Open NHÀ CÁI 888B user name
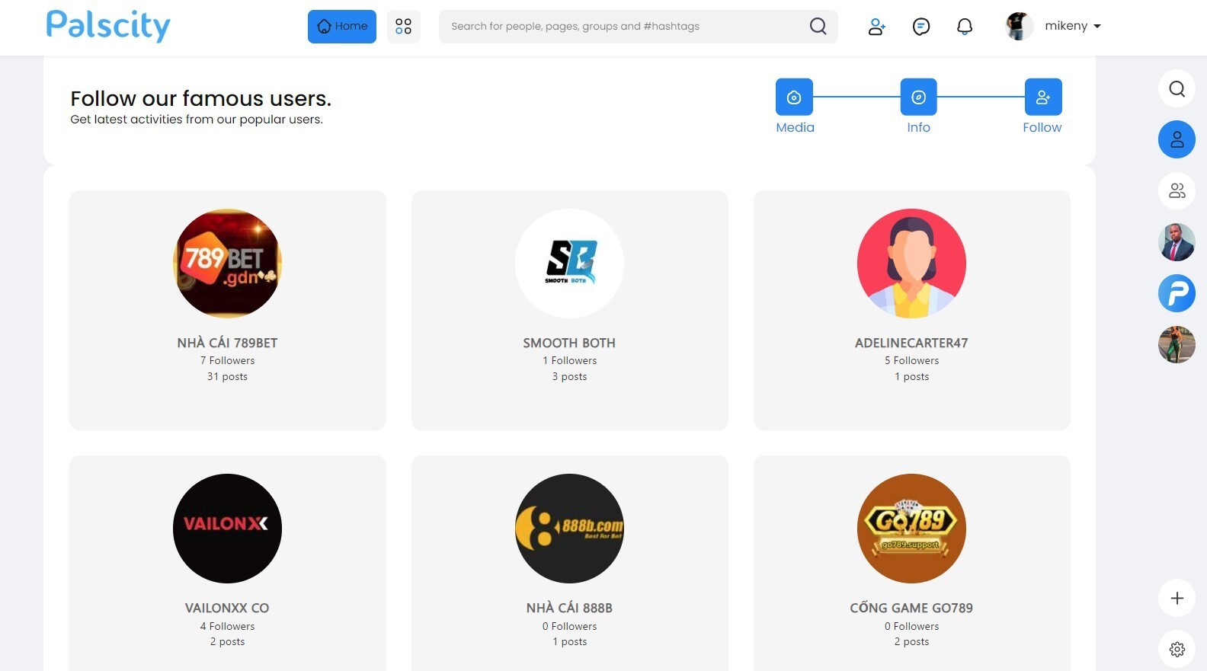Screen dimensions: 1207x671 (x=569, y=608)
